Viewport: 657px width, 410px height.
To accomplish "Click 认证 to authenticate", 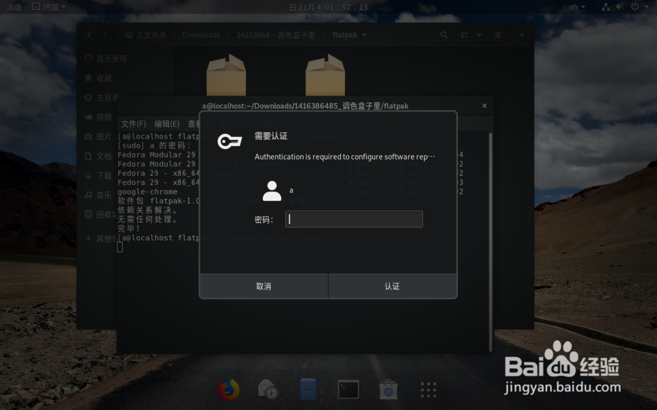I will [392, 285].
